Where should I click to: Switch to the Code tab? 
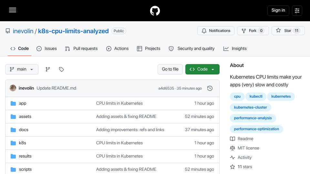point(20,49)
